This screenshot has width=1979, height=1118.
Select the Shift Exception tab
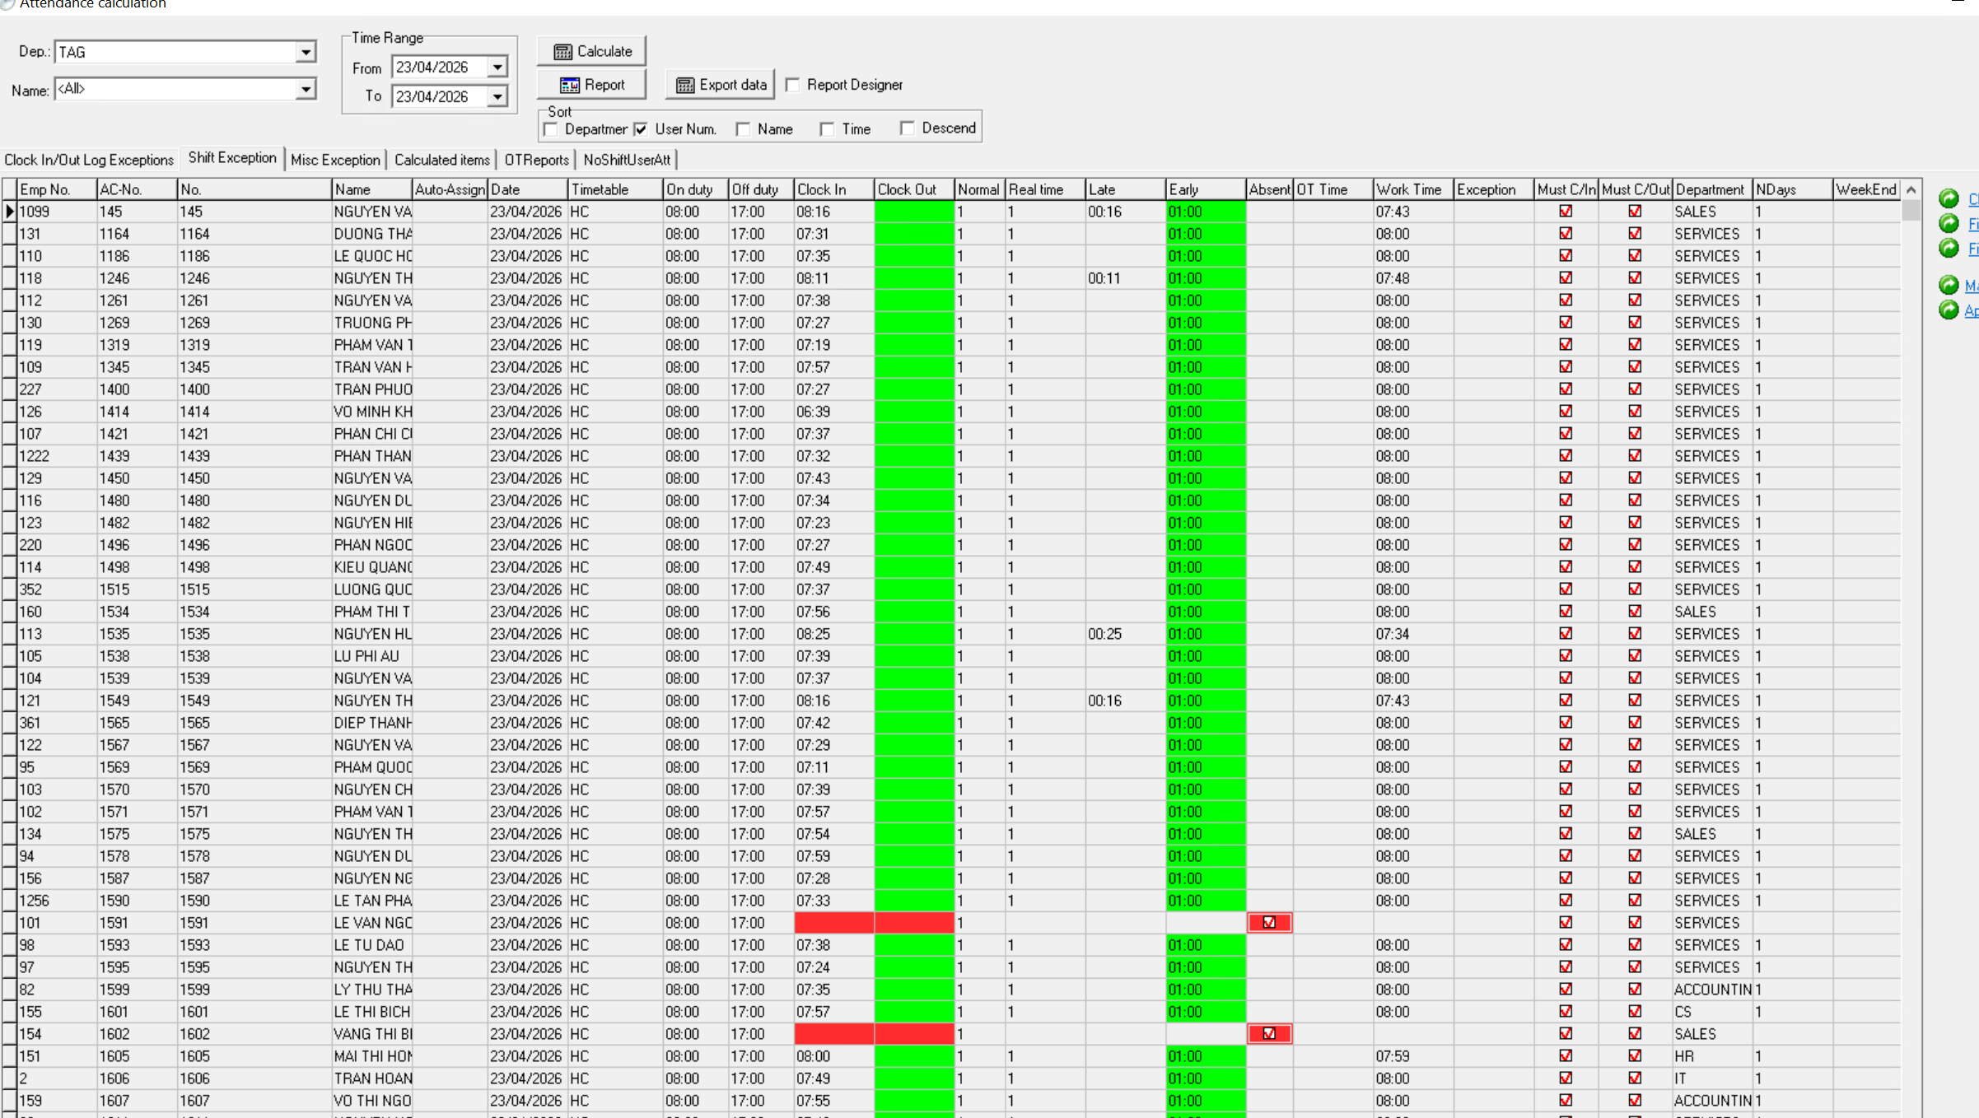[x=232, y=158]
